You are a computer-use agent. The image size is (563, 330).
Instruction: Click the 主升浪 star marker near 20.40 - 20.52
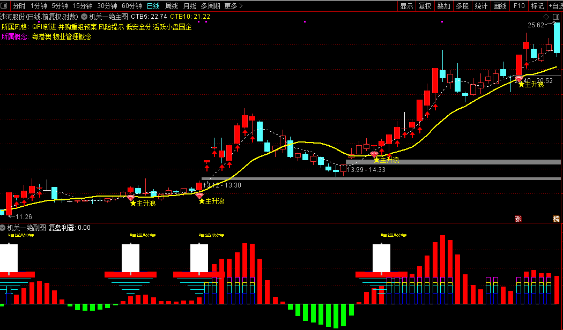tap(531, 84)
